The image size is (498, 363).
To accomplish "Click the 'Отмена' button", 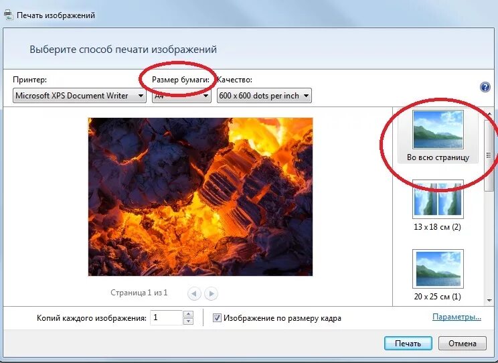I will 463,344.
